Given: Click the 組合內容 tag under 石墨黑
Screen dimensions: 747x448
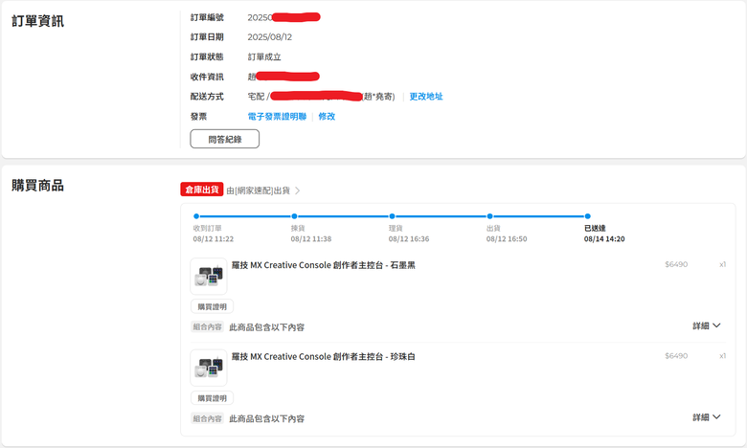Looking at the screenshot, I should click(207, 326).
